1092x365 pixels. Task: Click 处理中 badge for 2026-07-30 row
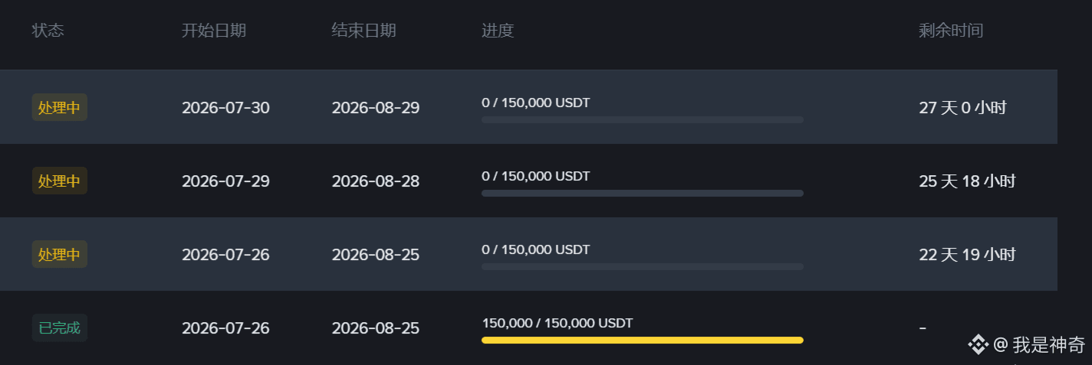pyautogui.click(x=59, y=107)
